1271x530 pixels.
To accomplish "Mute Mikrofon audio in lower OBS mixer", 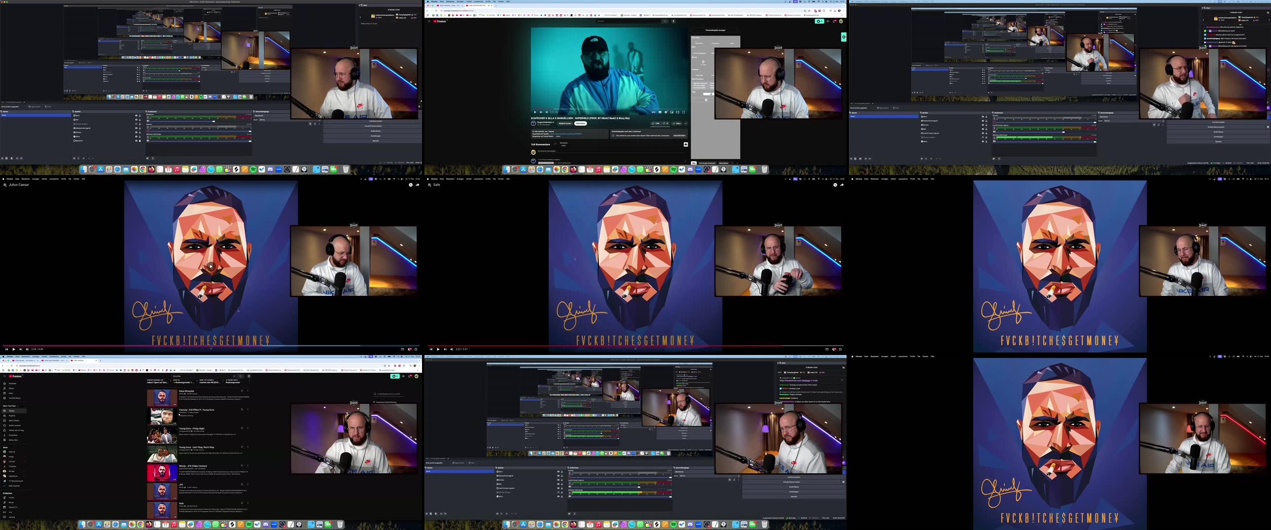I will 570,496.
